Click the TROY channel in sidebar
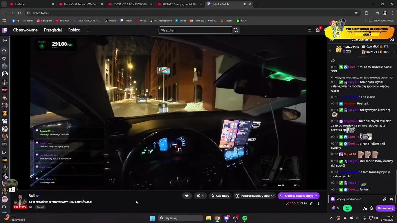The width and height of the screenshot is (397, 223). coord(5,90)
